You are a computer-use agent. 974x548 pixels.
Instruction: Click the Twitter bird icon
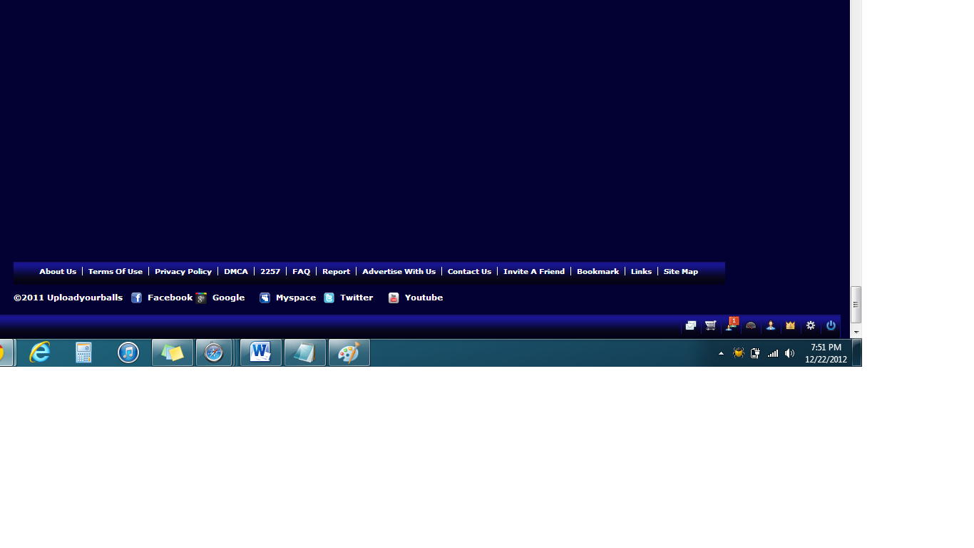329,298
